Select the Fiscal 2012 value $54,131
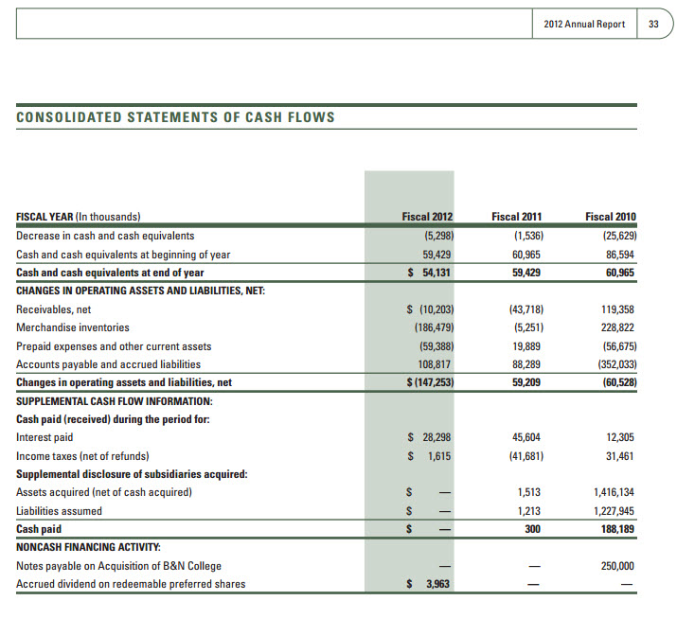The height and width of the screenshot is (618, 677). [x=425, y=273]
